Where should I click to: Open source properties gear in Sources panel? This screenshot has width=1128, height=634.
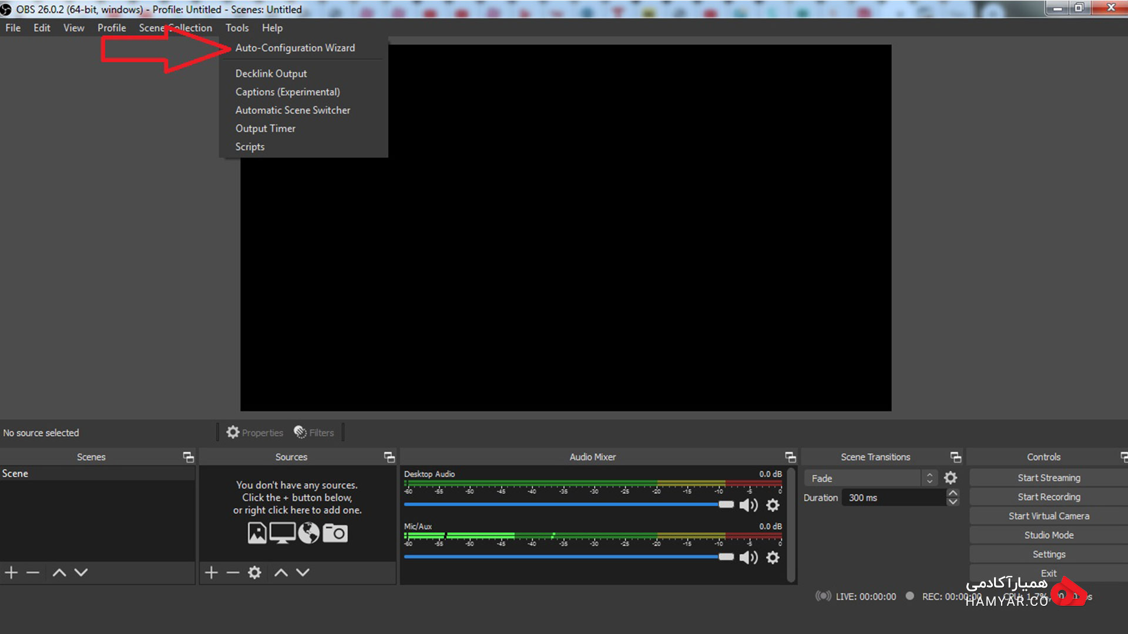click(254, 572)
